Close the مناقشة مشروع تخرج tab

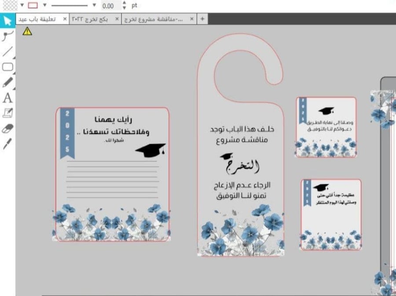point(192,19)
